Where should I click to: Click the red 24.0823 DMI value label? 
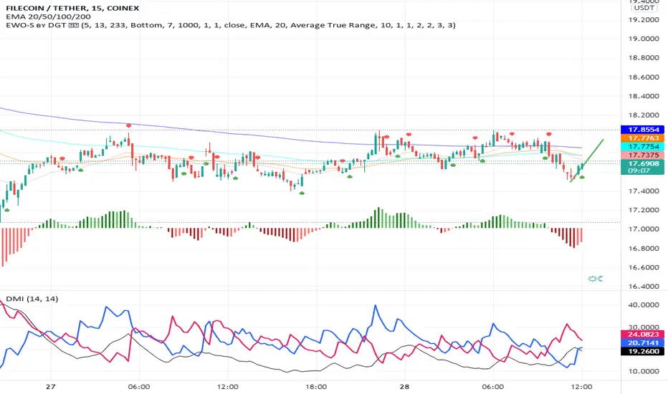[x=642, y=335]
